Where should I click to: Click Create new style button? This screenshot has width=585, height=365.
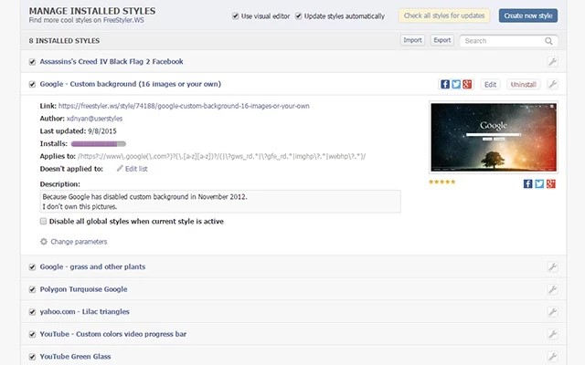click(528, 16)
